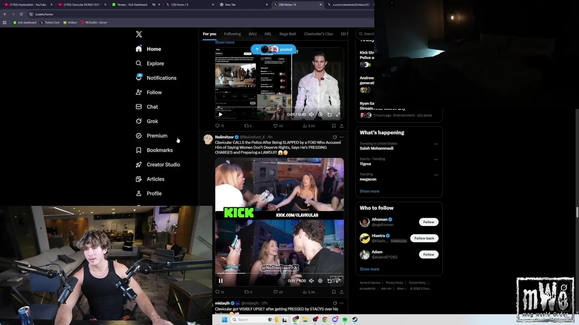Click the X search field

(x=365, y=34)
